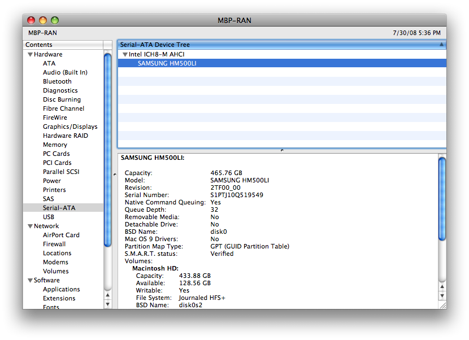469x340 pixels.
Task: Click the yellow minimize window button
Action: (43, 20)
